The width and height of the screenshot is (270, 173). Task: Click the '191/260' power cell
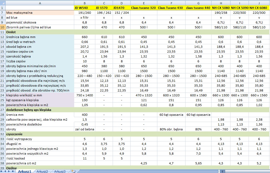(84, 13)
